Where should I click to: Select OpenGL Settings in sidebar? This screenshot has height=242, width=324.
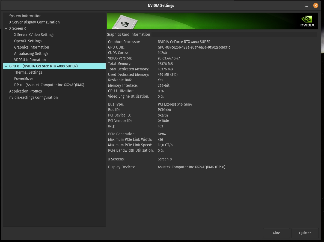(28, 41)
